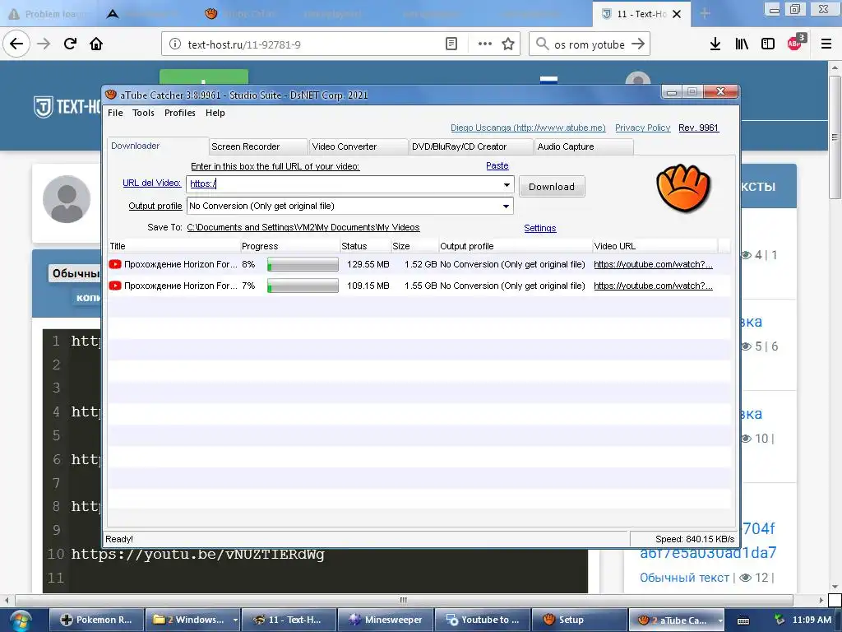Open page actions three-dot menu

[x=485, y=44]
